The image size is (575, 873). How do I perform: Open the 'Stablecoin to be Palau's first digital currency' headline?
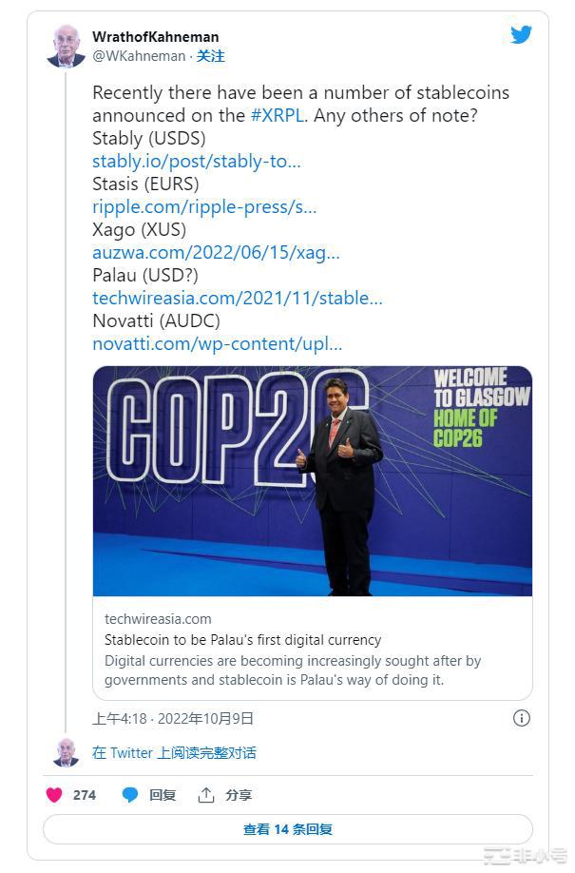click(x=242, y=640)
